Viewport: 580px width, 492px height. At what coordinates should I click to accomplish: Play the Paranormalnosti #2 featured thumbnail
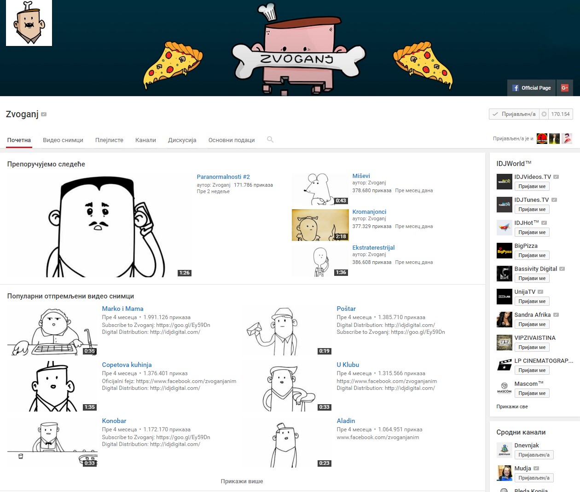pyautogui.click(x=100, y=225)
